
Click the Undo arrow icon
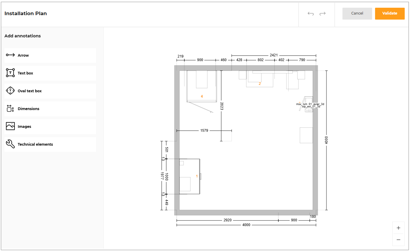(310, 14)
